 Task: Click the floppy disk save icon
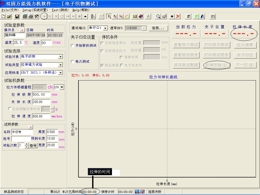17,17
